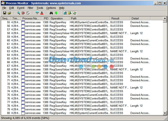This screenshot has height=121, width=168.
Task: Click the Highlight icon with red underline
Action: click(42, 13)
